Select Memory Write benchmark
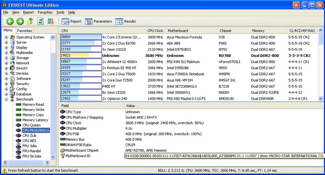 (x=33, y=110)
